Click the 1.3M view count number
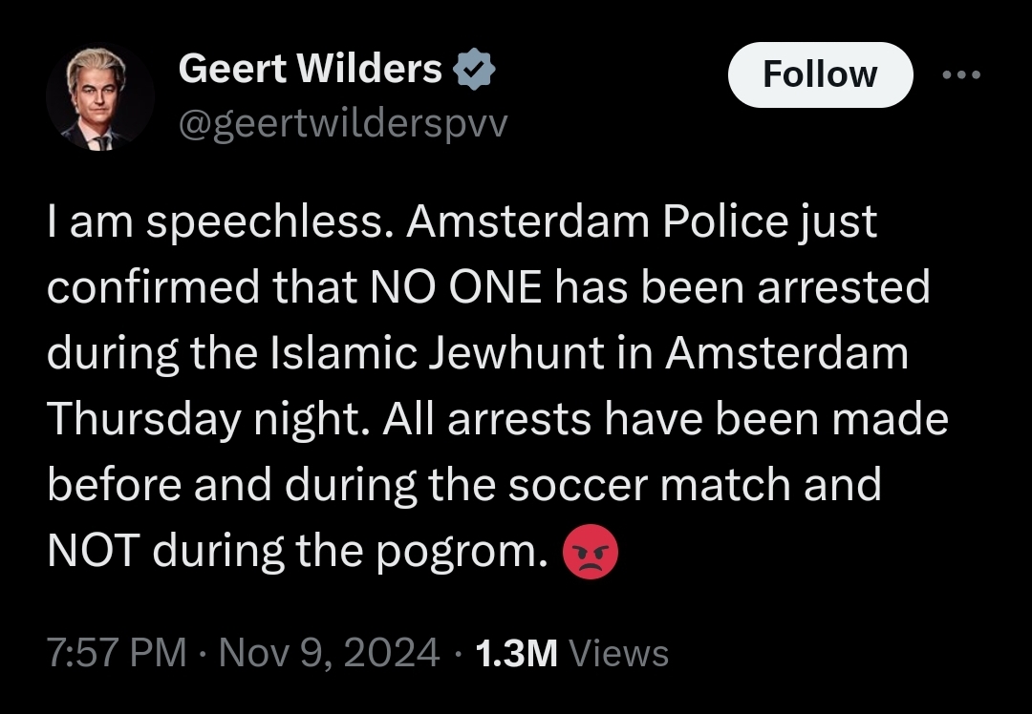Viewport: 1032px width, 714px height. point(515,654)
